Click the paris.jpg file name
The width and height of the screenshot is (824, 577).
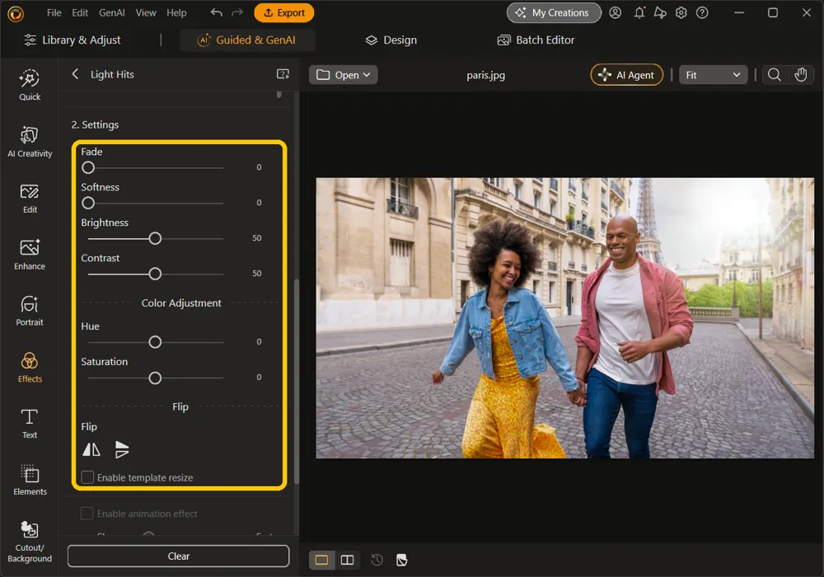(x=485, y=75)
